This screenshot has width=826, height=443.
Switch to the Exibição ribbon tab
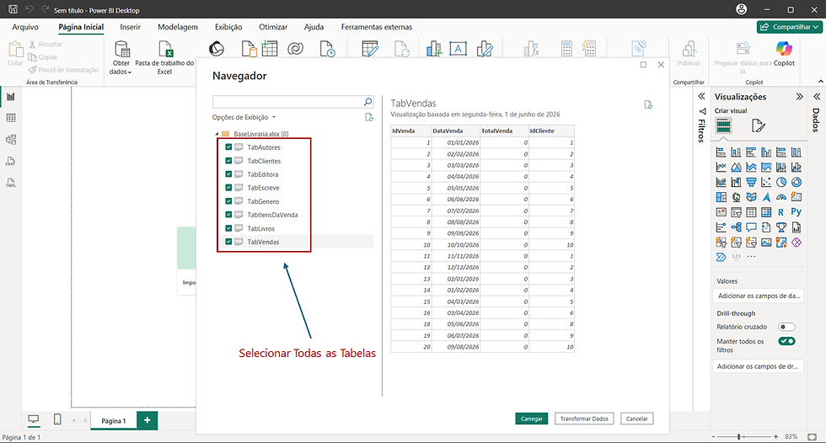pos(228,27)
